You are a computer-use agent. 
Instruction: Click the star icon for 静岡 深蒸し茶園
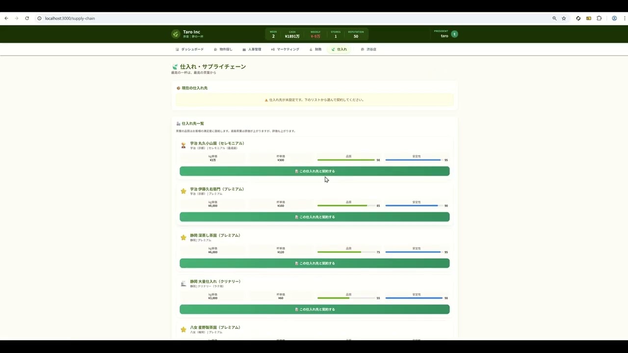[x=183, y=237]
